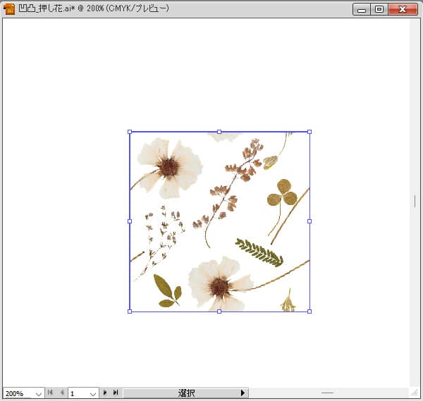The width and height of the screenshot is (423, 401).
Task: Minimize the document window
Action: coord(362,9)
